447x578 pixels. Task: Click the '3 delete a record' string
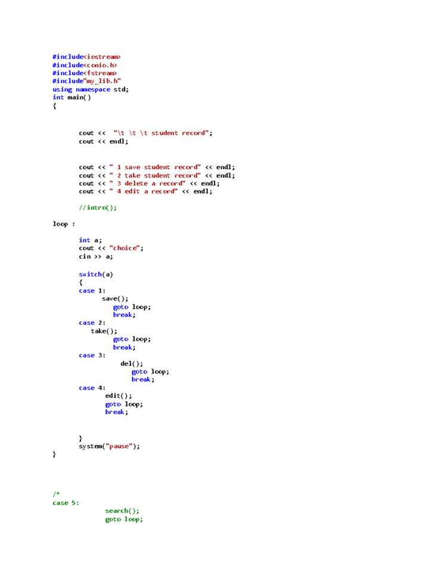[x=147, y=184]
